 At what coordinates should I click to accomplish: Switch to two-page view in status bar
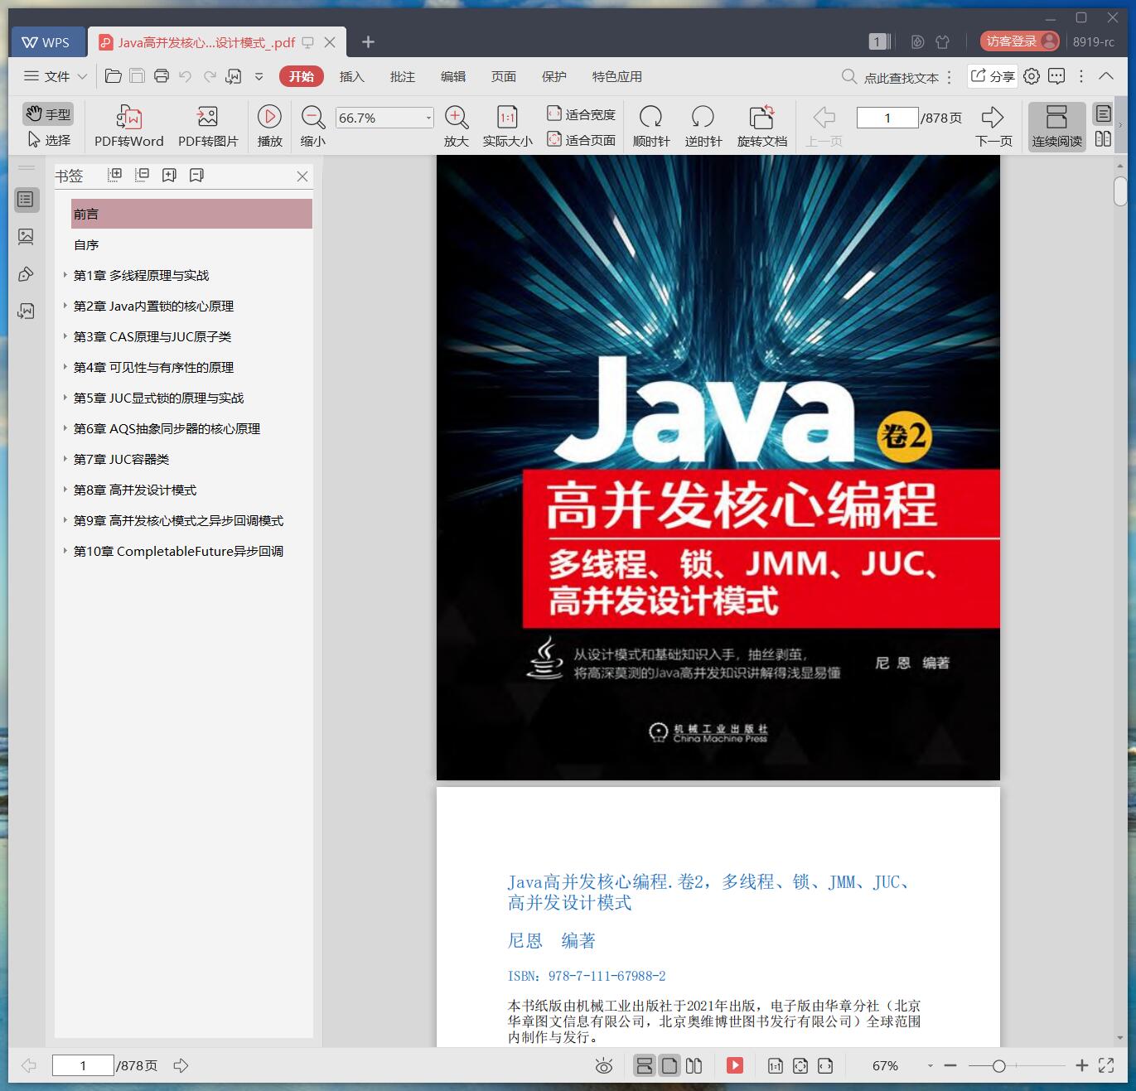point(694,1065)
